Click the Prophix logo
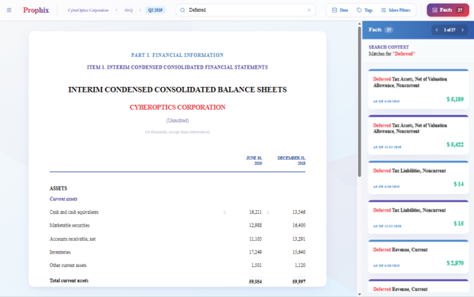Viewport: 474px width, 297px height. pos(36,10)
